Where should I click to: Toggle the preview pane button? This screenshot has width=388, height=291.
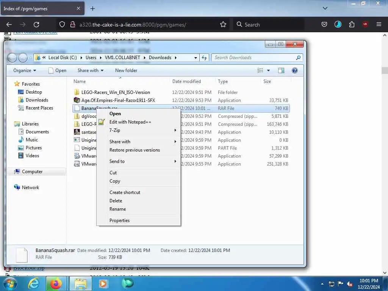281,70
